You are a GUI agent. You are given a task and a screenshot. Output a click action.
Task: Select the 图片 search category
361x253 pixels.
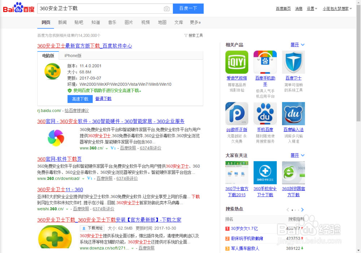[x=129, y=22]
